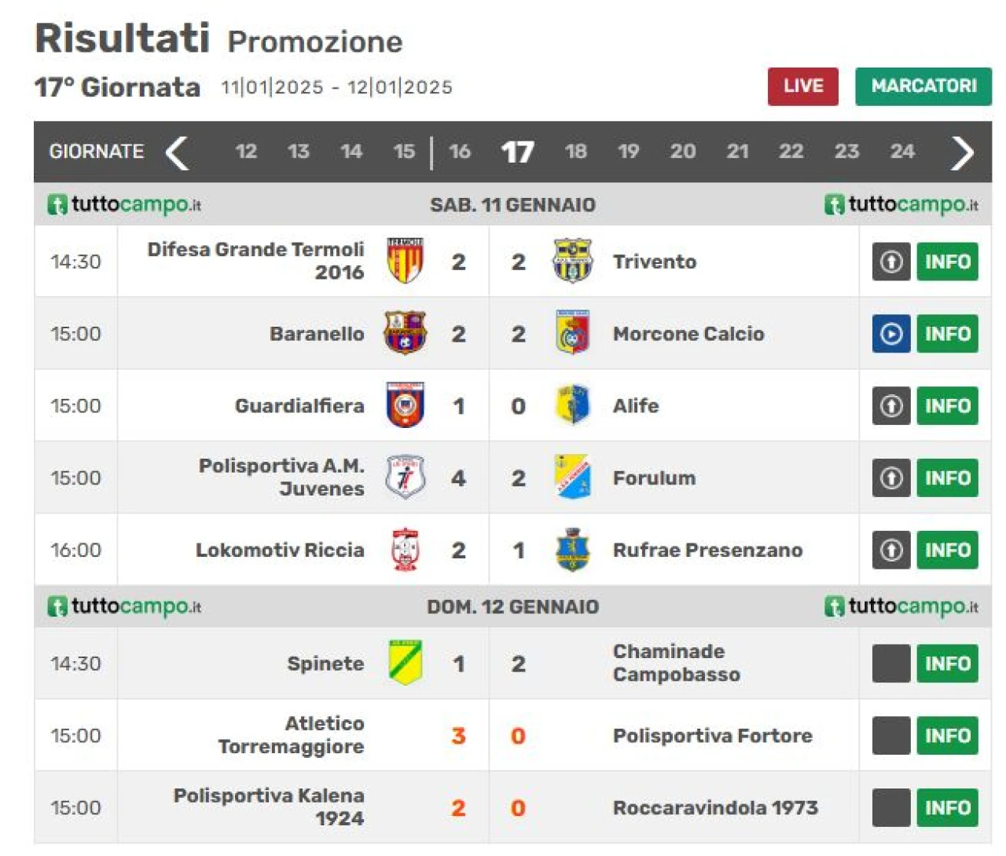
Task: Go to next giornate with right chevron
Action: (962, 152)
